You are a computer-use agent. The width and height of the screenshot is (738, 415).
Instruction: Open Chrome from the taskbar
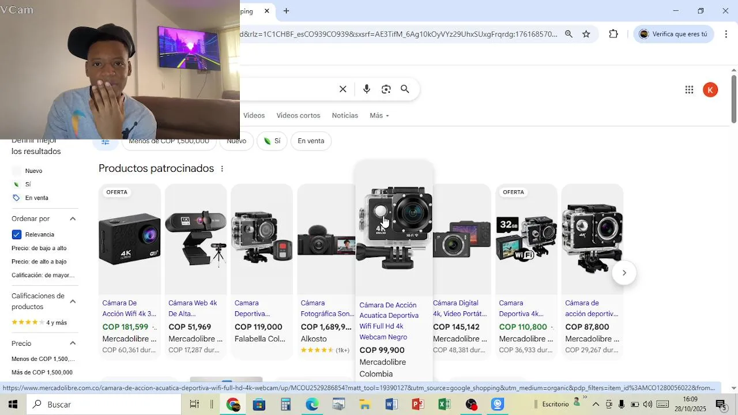(233, 404)
